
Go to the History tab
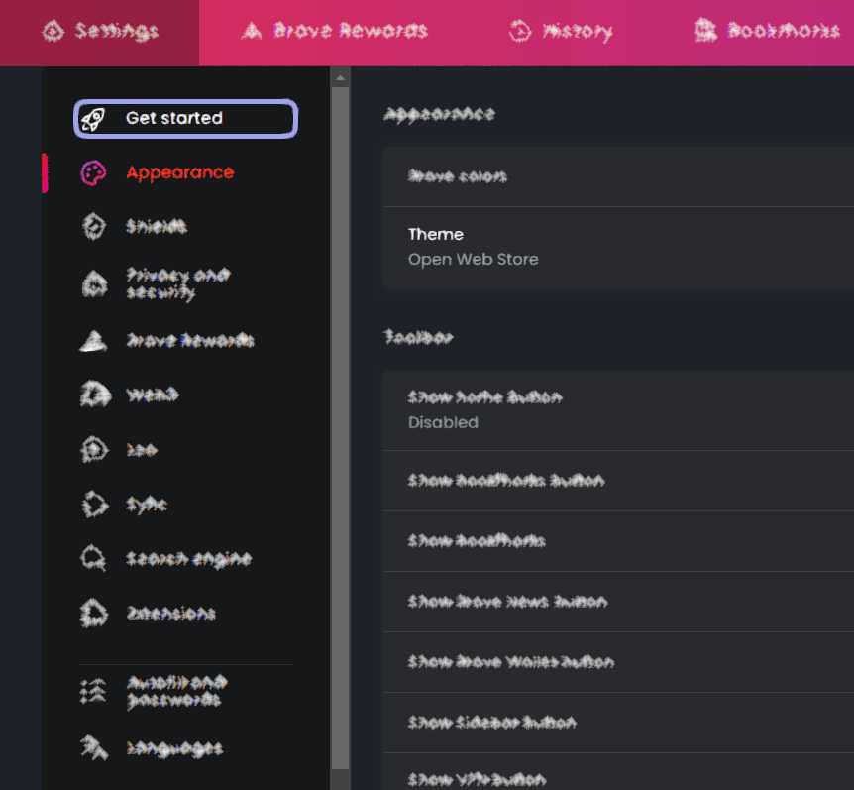pyautogui.click(x=561, y=31)
